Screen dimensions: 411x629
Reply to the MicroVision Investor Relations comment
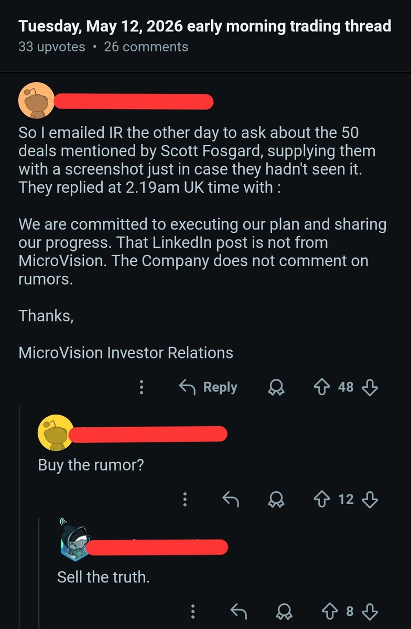pyautogui.click(x=208, y=387)
